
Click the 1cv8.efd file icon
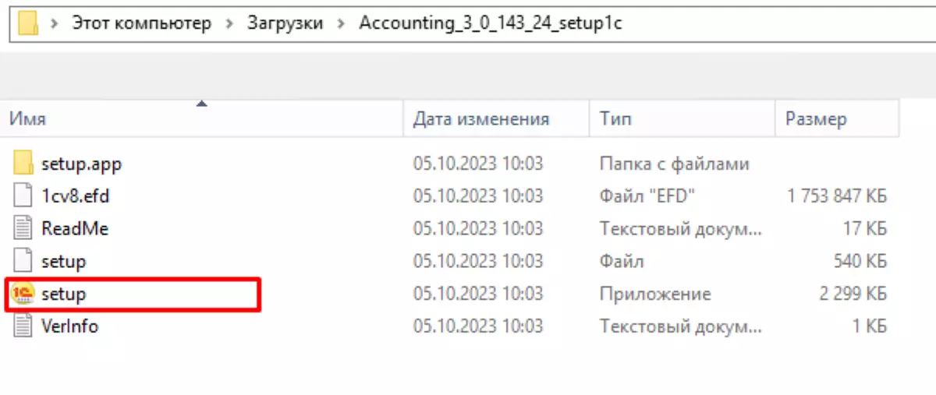[24, 196]
